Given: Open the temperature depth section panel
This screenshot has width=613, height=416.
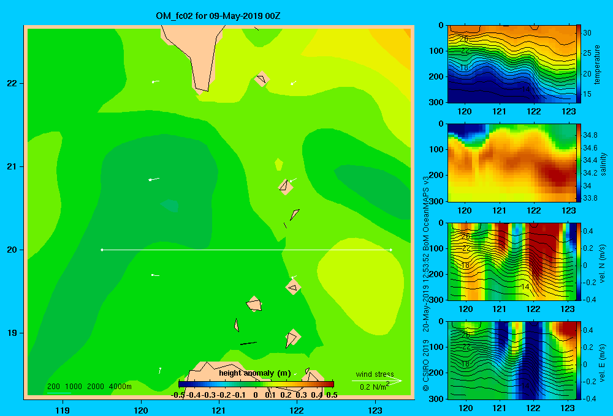Looking at the screenshot, I should tap(511, 64).
